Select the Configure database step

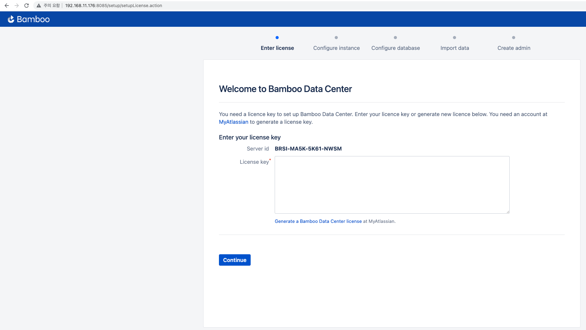coord(395,48)
